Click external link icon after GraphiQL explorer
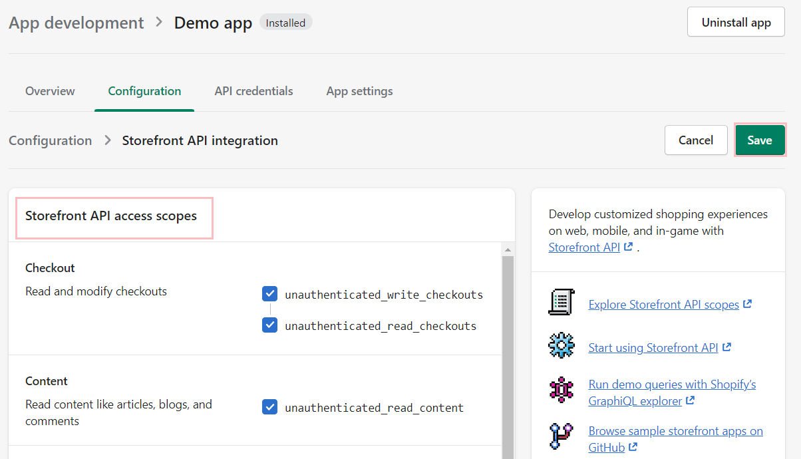 tap(691, 400)
